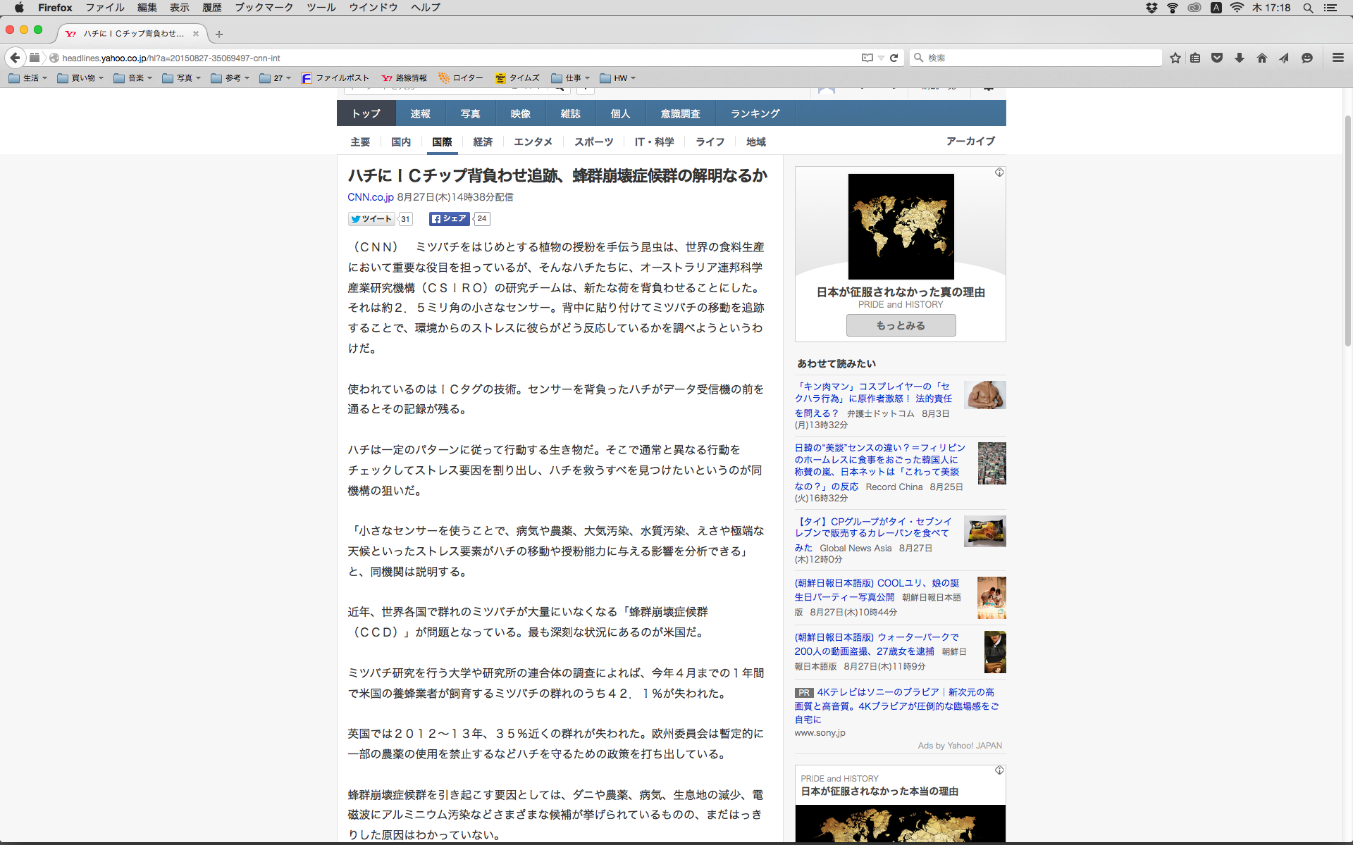Open the downloads arrow icon

[x=1240, y=58]
